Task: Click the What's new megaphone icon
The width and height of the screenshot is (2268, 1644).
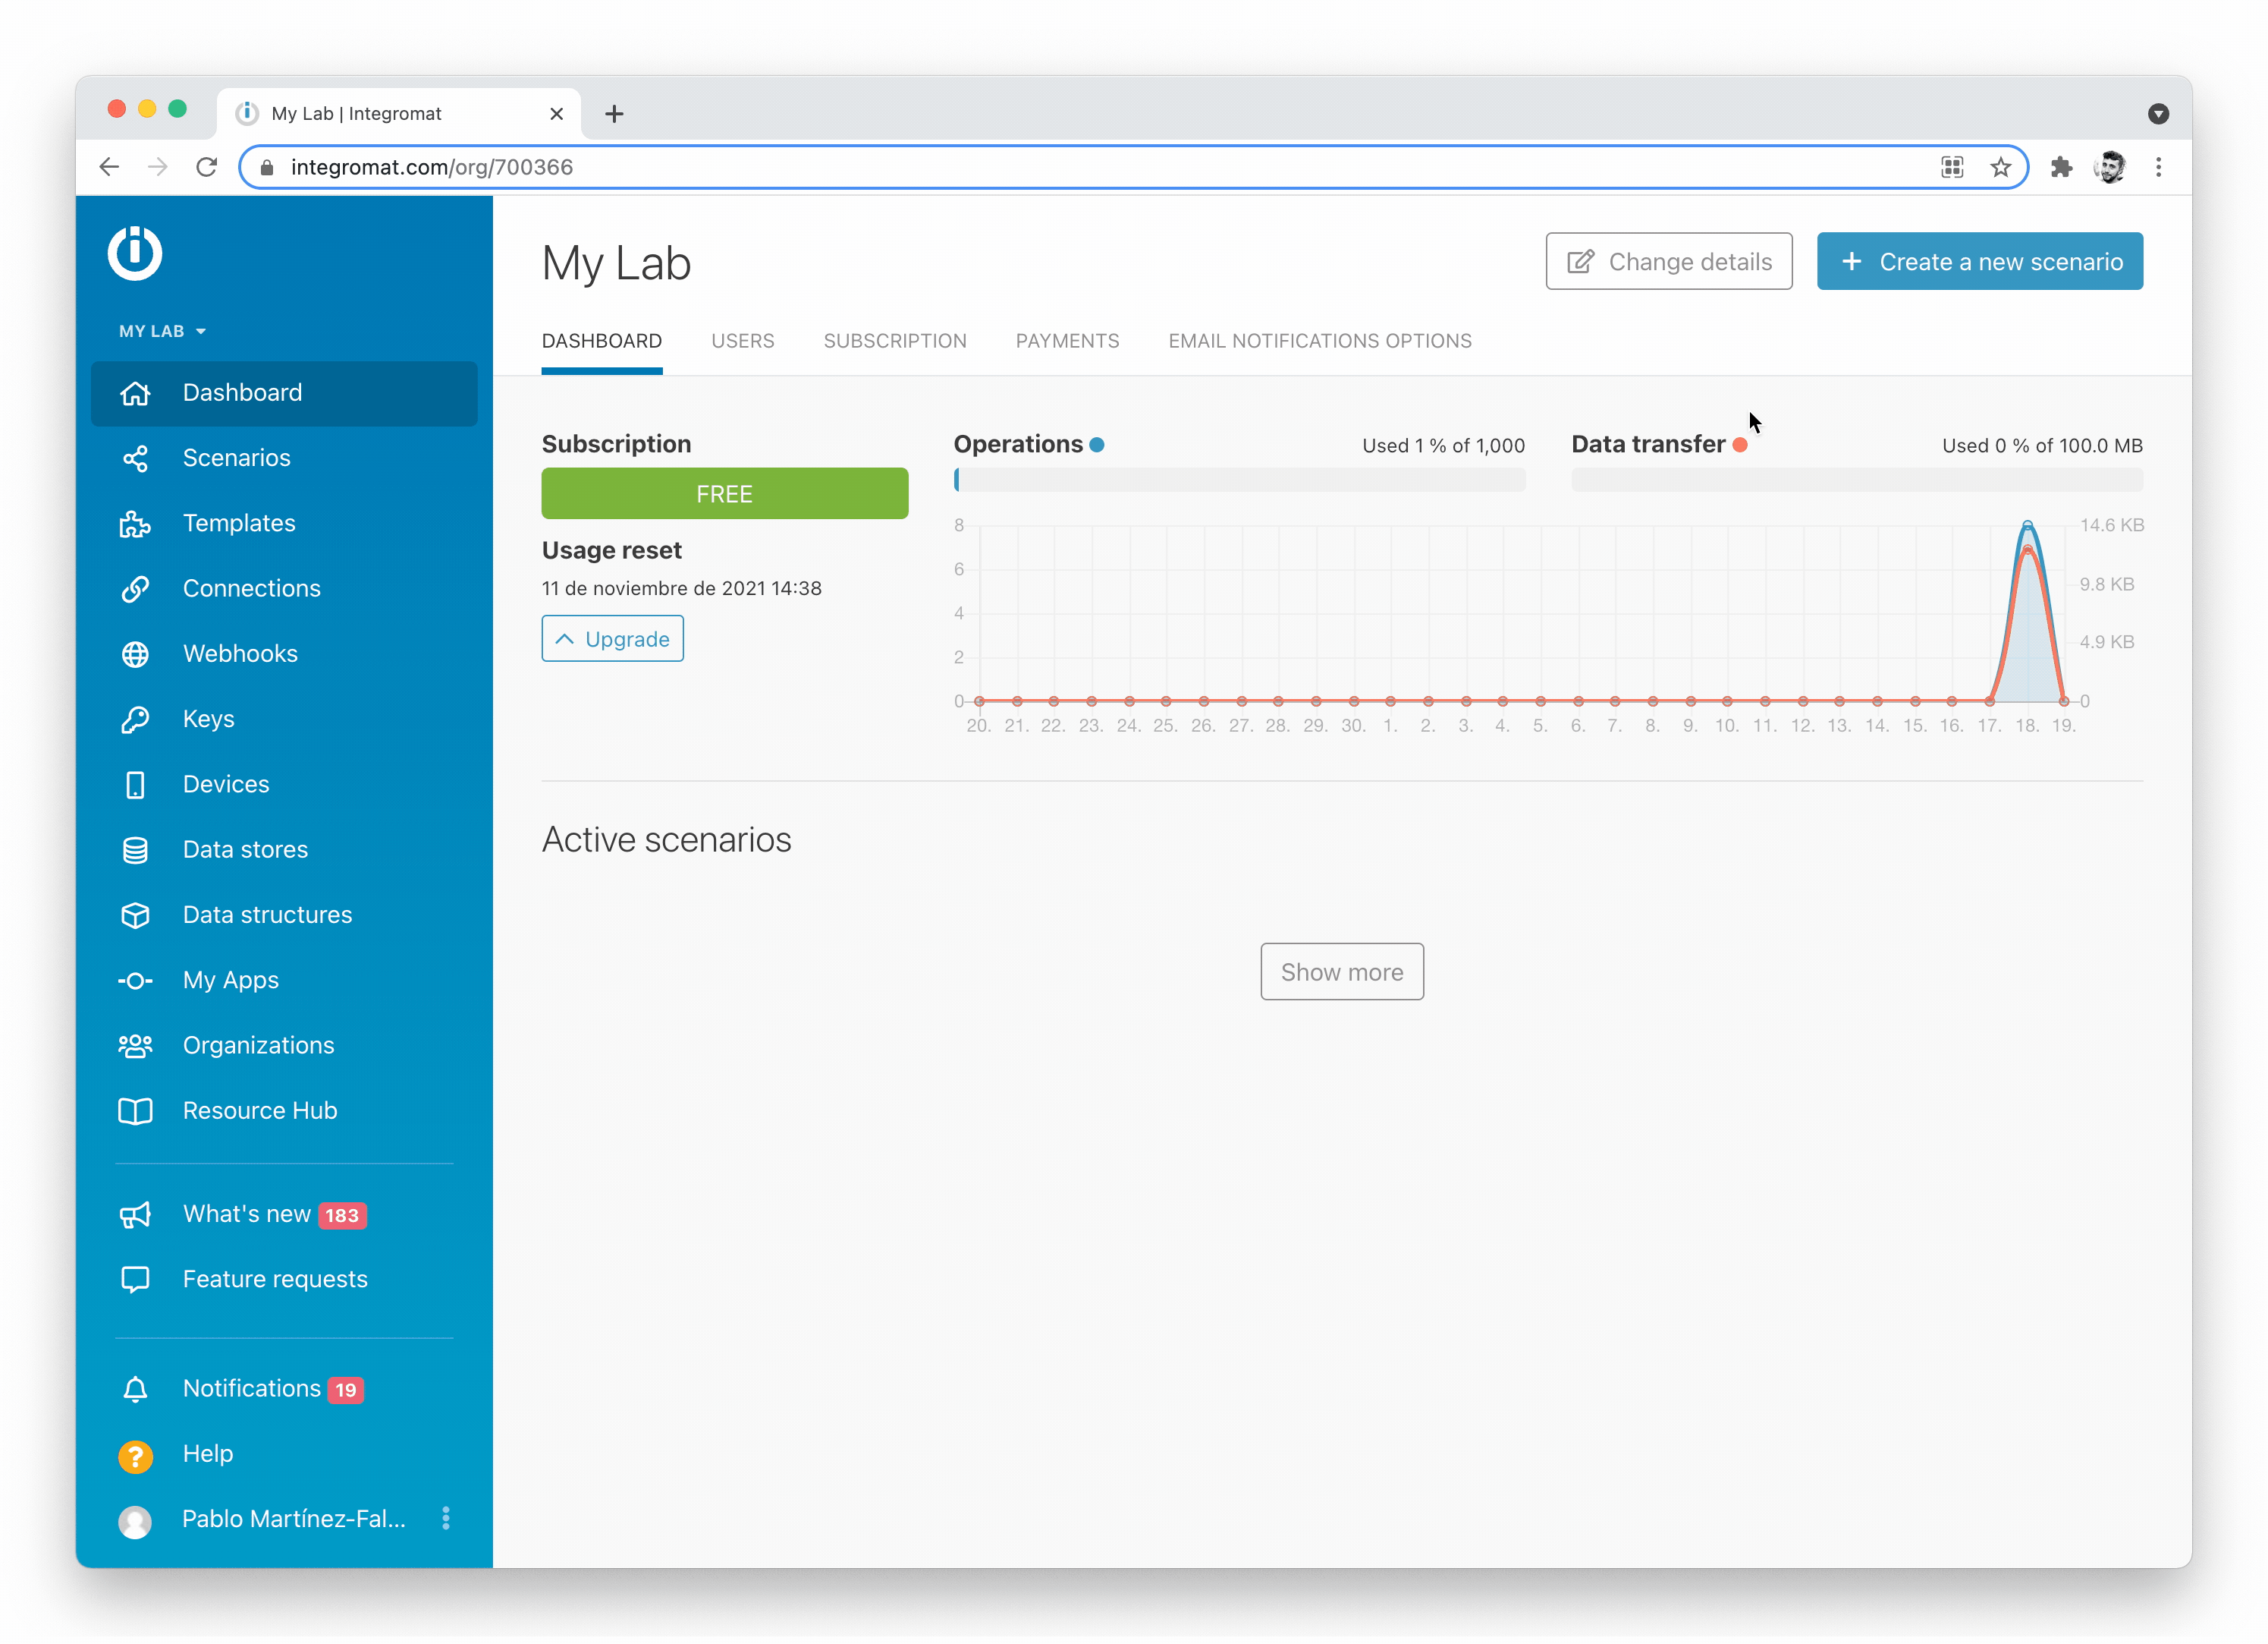Action: 135,1214
